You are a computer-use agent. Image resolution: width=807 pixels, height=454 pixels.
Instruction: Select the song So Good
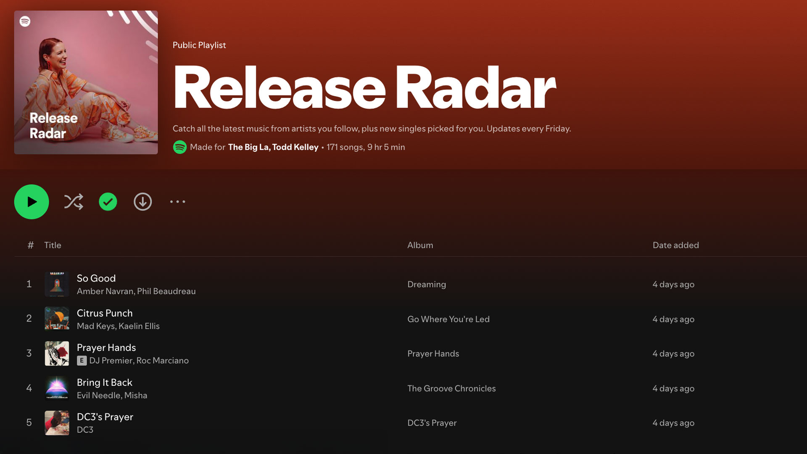point(96,278)
